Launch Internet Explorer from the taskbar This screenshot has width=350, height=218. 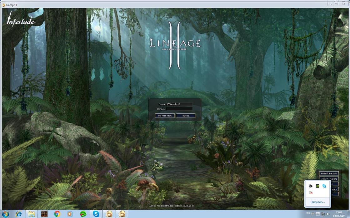(18, 214)
